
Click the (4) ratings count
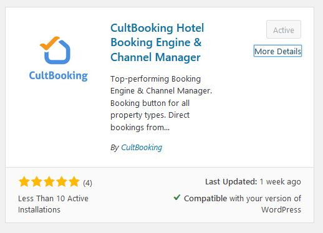click(x=87, y=183)
